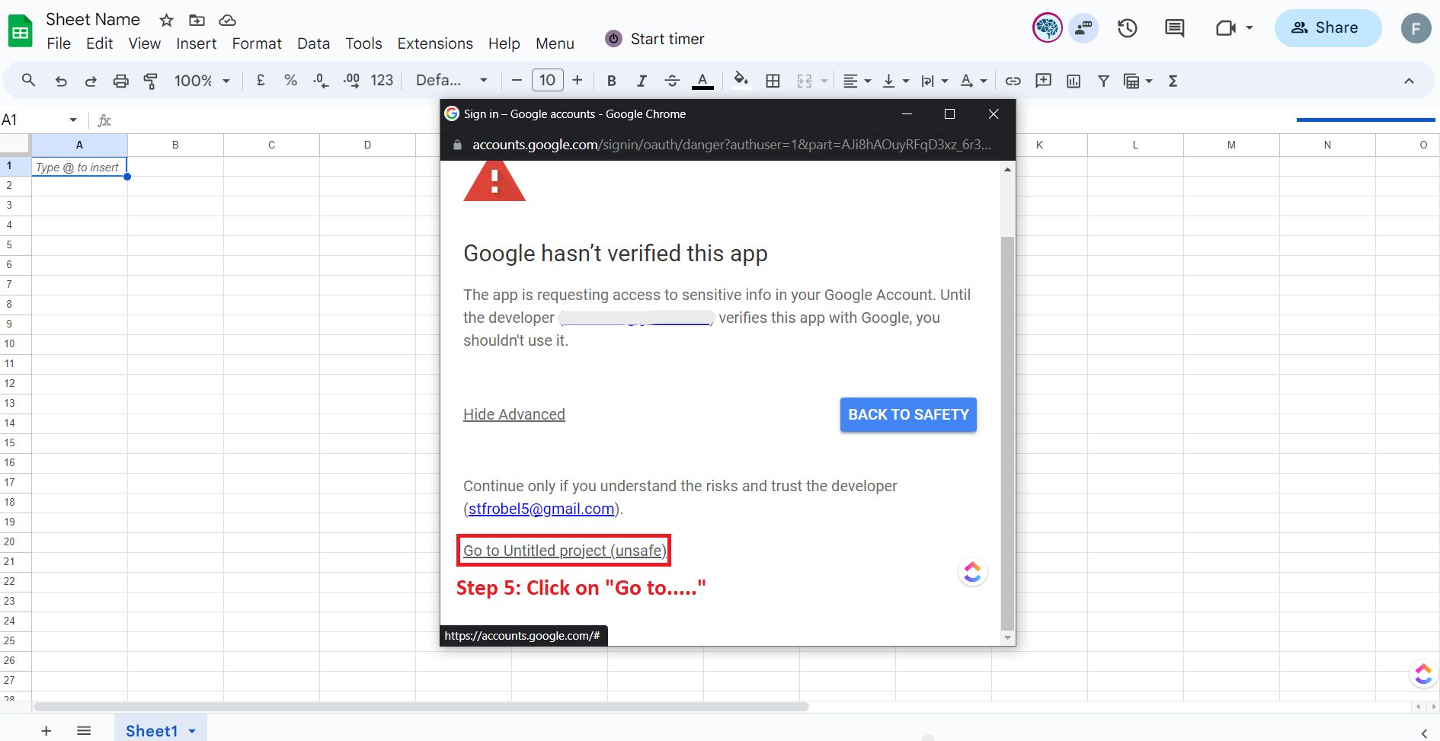
Task: Open the fill color picker
Action: point(741,80)
